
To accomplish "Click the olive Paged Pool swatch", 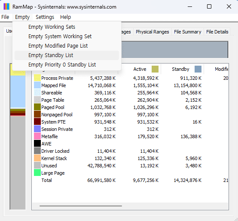I will [37, 107].
